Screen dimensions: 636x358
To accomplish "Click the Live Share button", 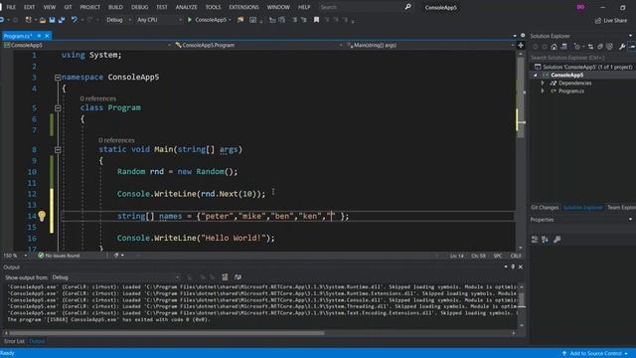I will click(x=611, y=20).
